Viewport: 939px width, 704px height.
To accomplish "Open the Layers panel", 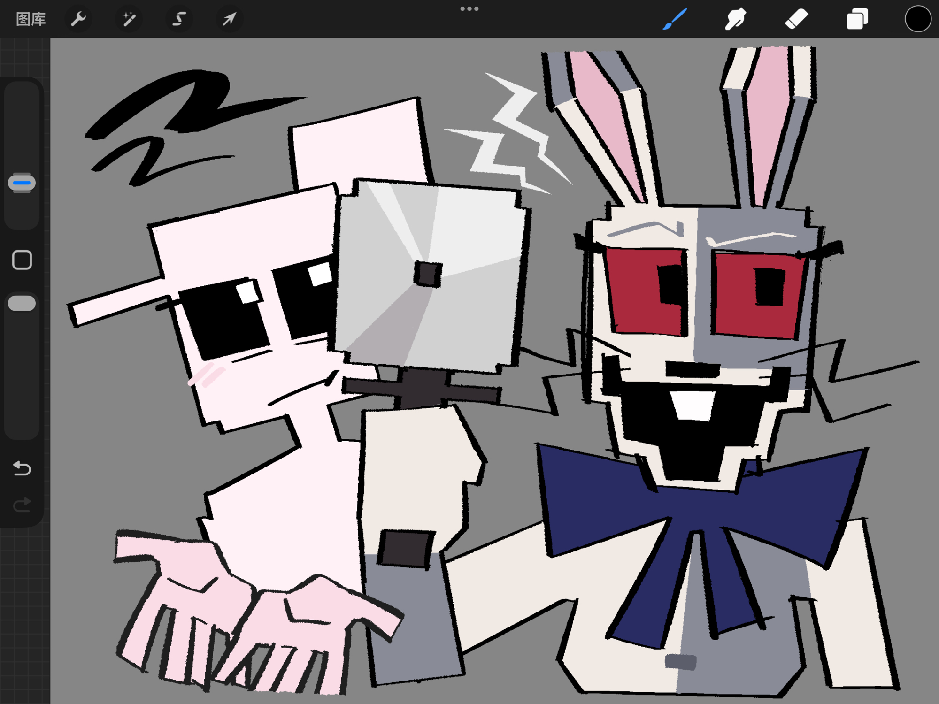I will coord(857,19).
